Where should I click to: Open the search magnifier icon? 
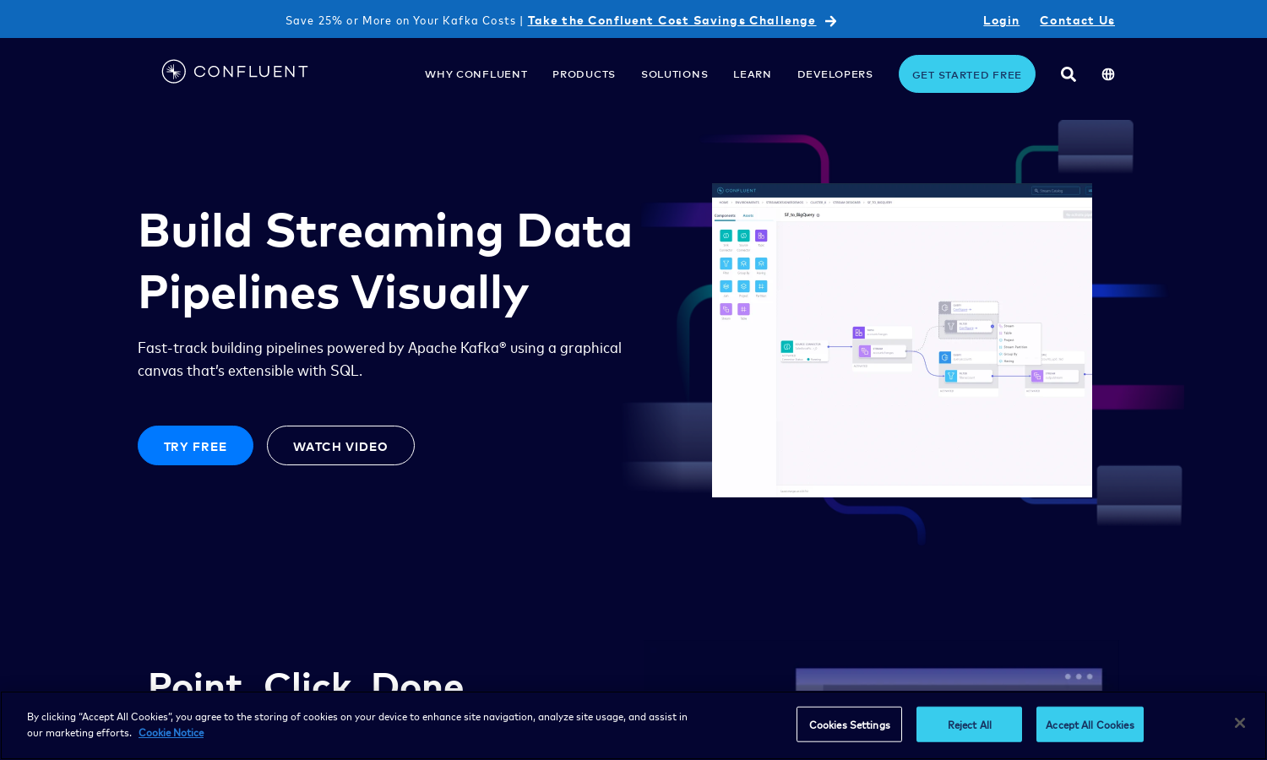(1069, 74)
